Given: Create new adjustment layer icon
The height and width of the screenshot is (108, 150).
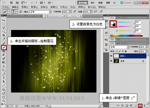Looking at the screenshot, I should point(131,106).
